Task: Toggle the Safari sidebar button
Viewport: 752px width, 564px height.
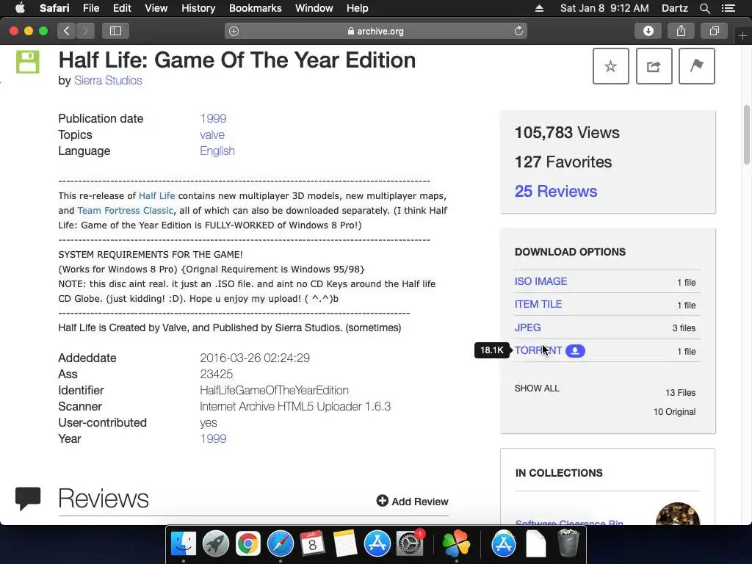Action: pos(115,31)
